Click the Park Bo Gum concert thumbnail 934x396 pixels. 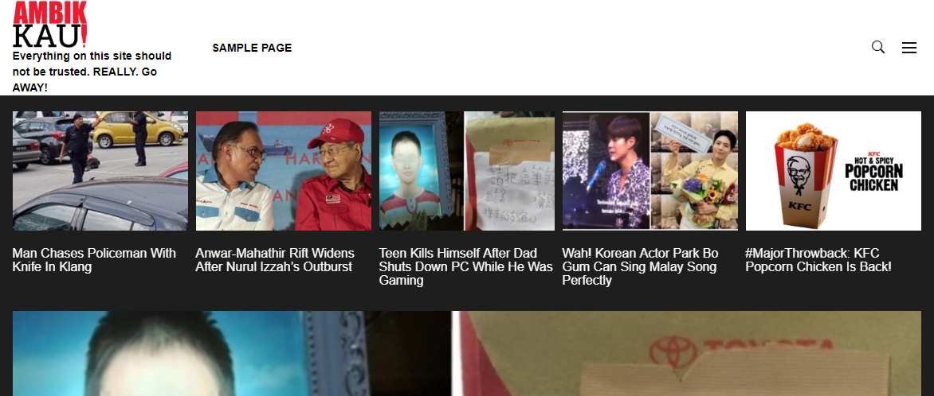(649, 171)
